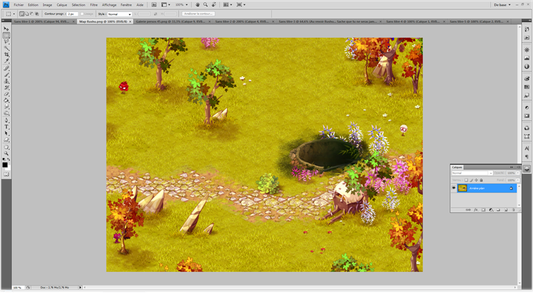Select the History Brush tool
The width and height of the screenshot is (533, 293).
click(x=6, y=88)
